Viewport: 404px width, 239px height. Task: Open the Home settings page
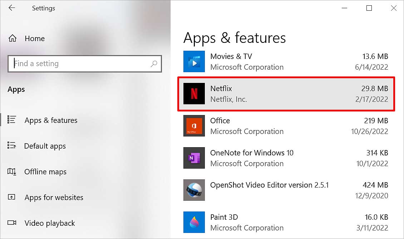(x=35, y=38)
